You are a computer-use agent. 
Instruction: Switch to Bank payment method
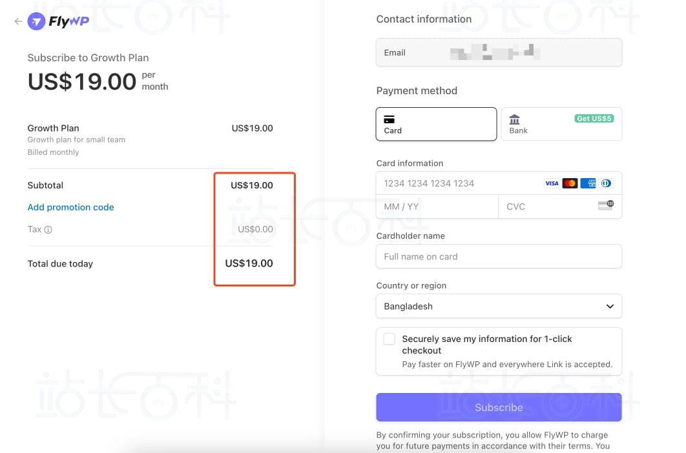tap(561, 124)
